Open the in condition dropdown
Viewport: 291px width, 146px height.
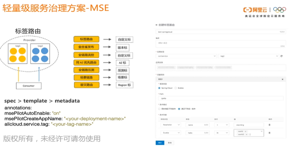(x=222, y=133)
